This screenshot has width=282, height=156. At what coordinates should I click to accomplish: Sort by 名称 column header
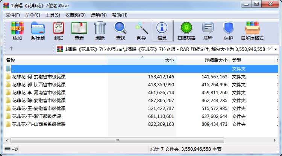pos(56,60)
